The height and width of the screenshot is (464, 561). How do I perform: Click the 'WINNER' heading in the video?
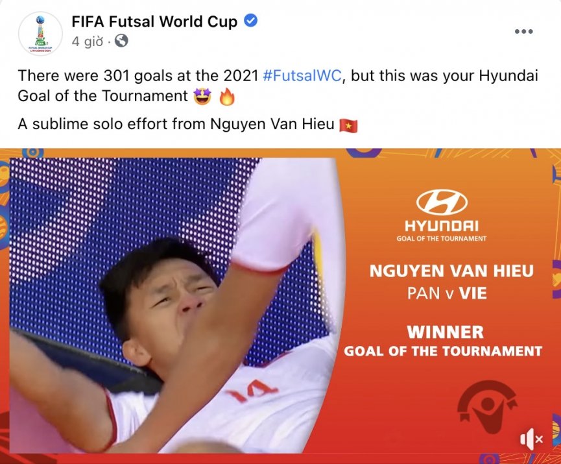pos(445,332)
